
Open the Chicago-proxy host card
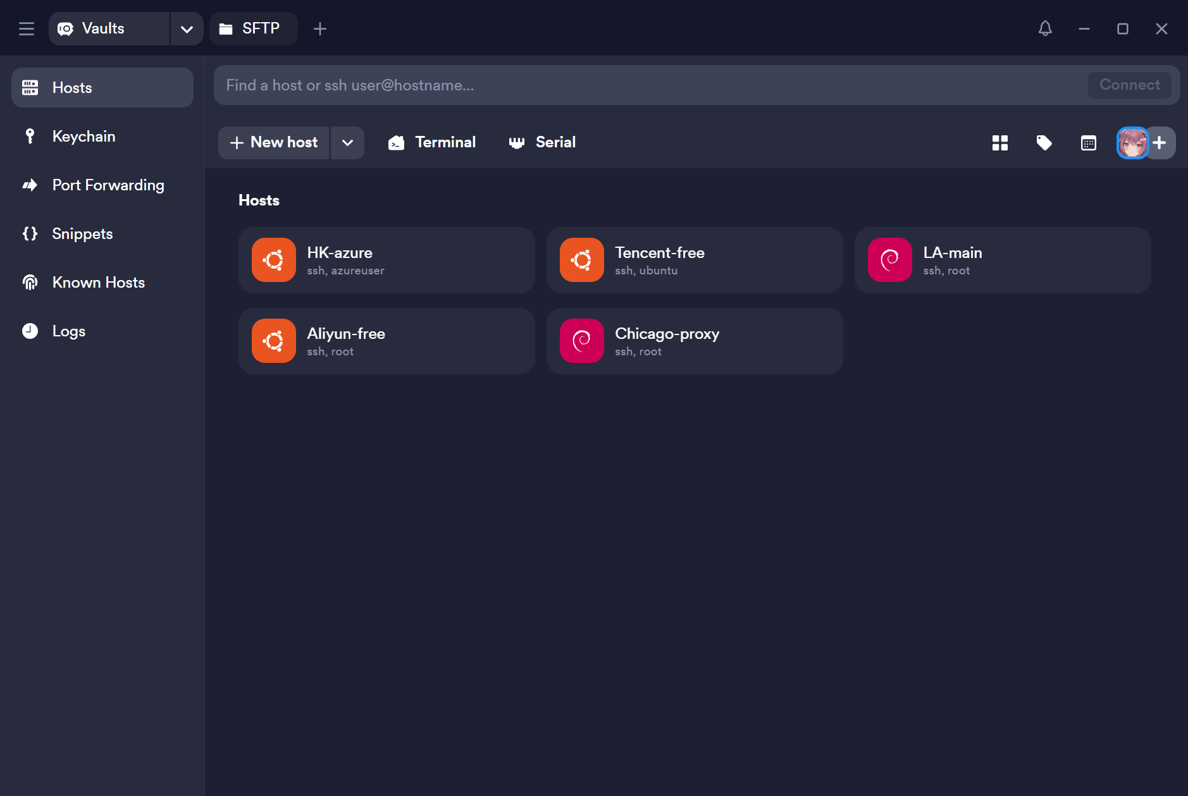pos(695,341)
